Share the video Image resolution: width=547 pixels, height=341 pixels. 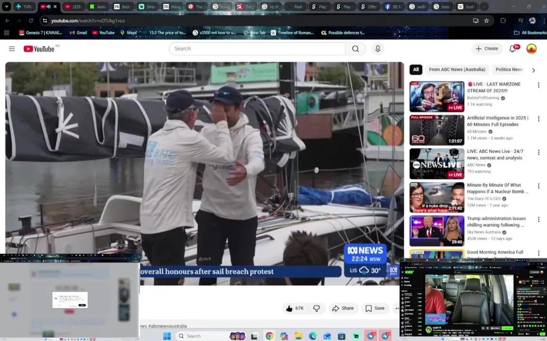click(x=343, y=308)
